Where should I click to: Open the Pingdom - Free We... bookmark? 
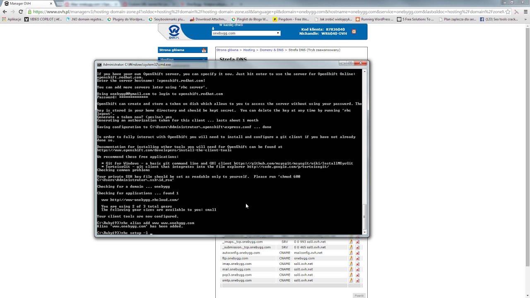coord(291,19)
